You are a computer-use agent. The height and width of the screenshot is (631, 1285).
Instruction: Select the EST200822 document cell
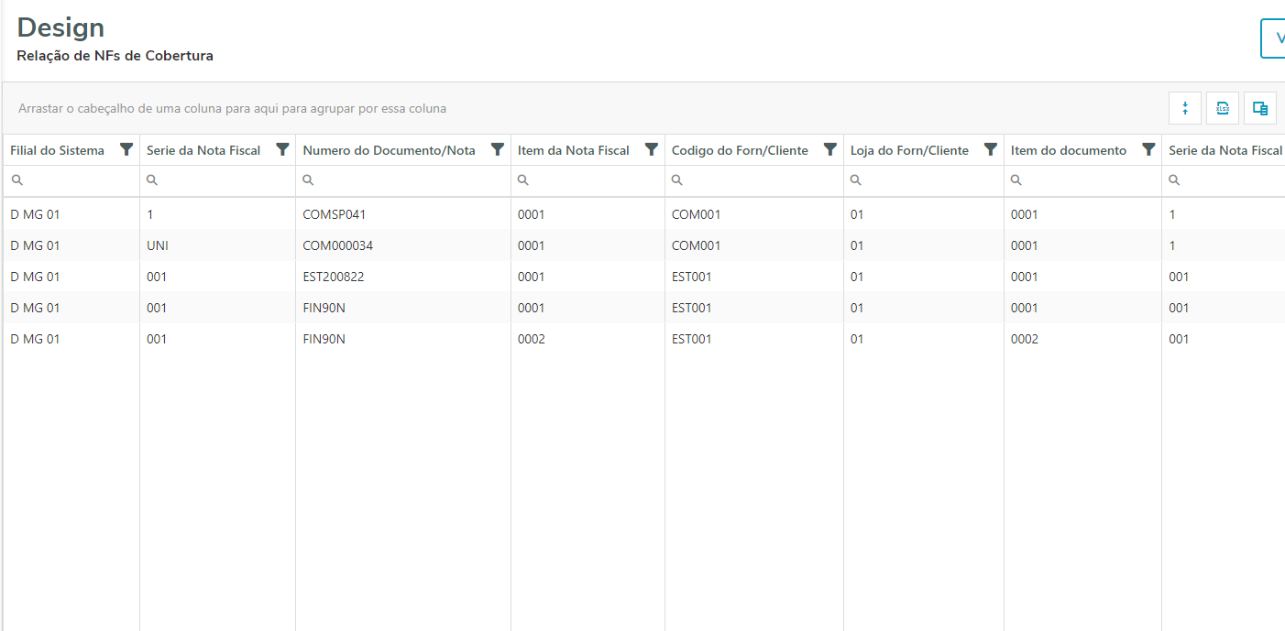(x=334, y=277)
